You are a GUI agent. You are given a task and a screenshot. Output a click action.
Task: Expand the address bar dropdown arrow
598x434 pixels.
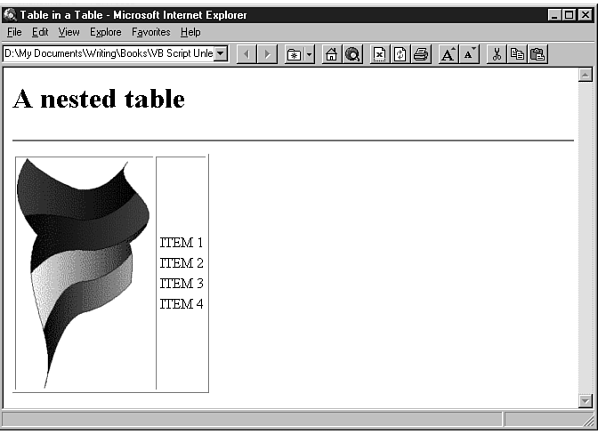[x=221, y=53]
